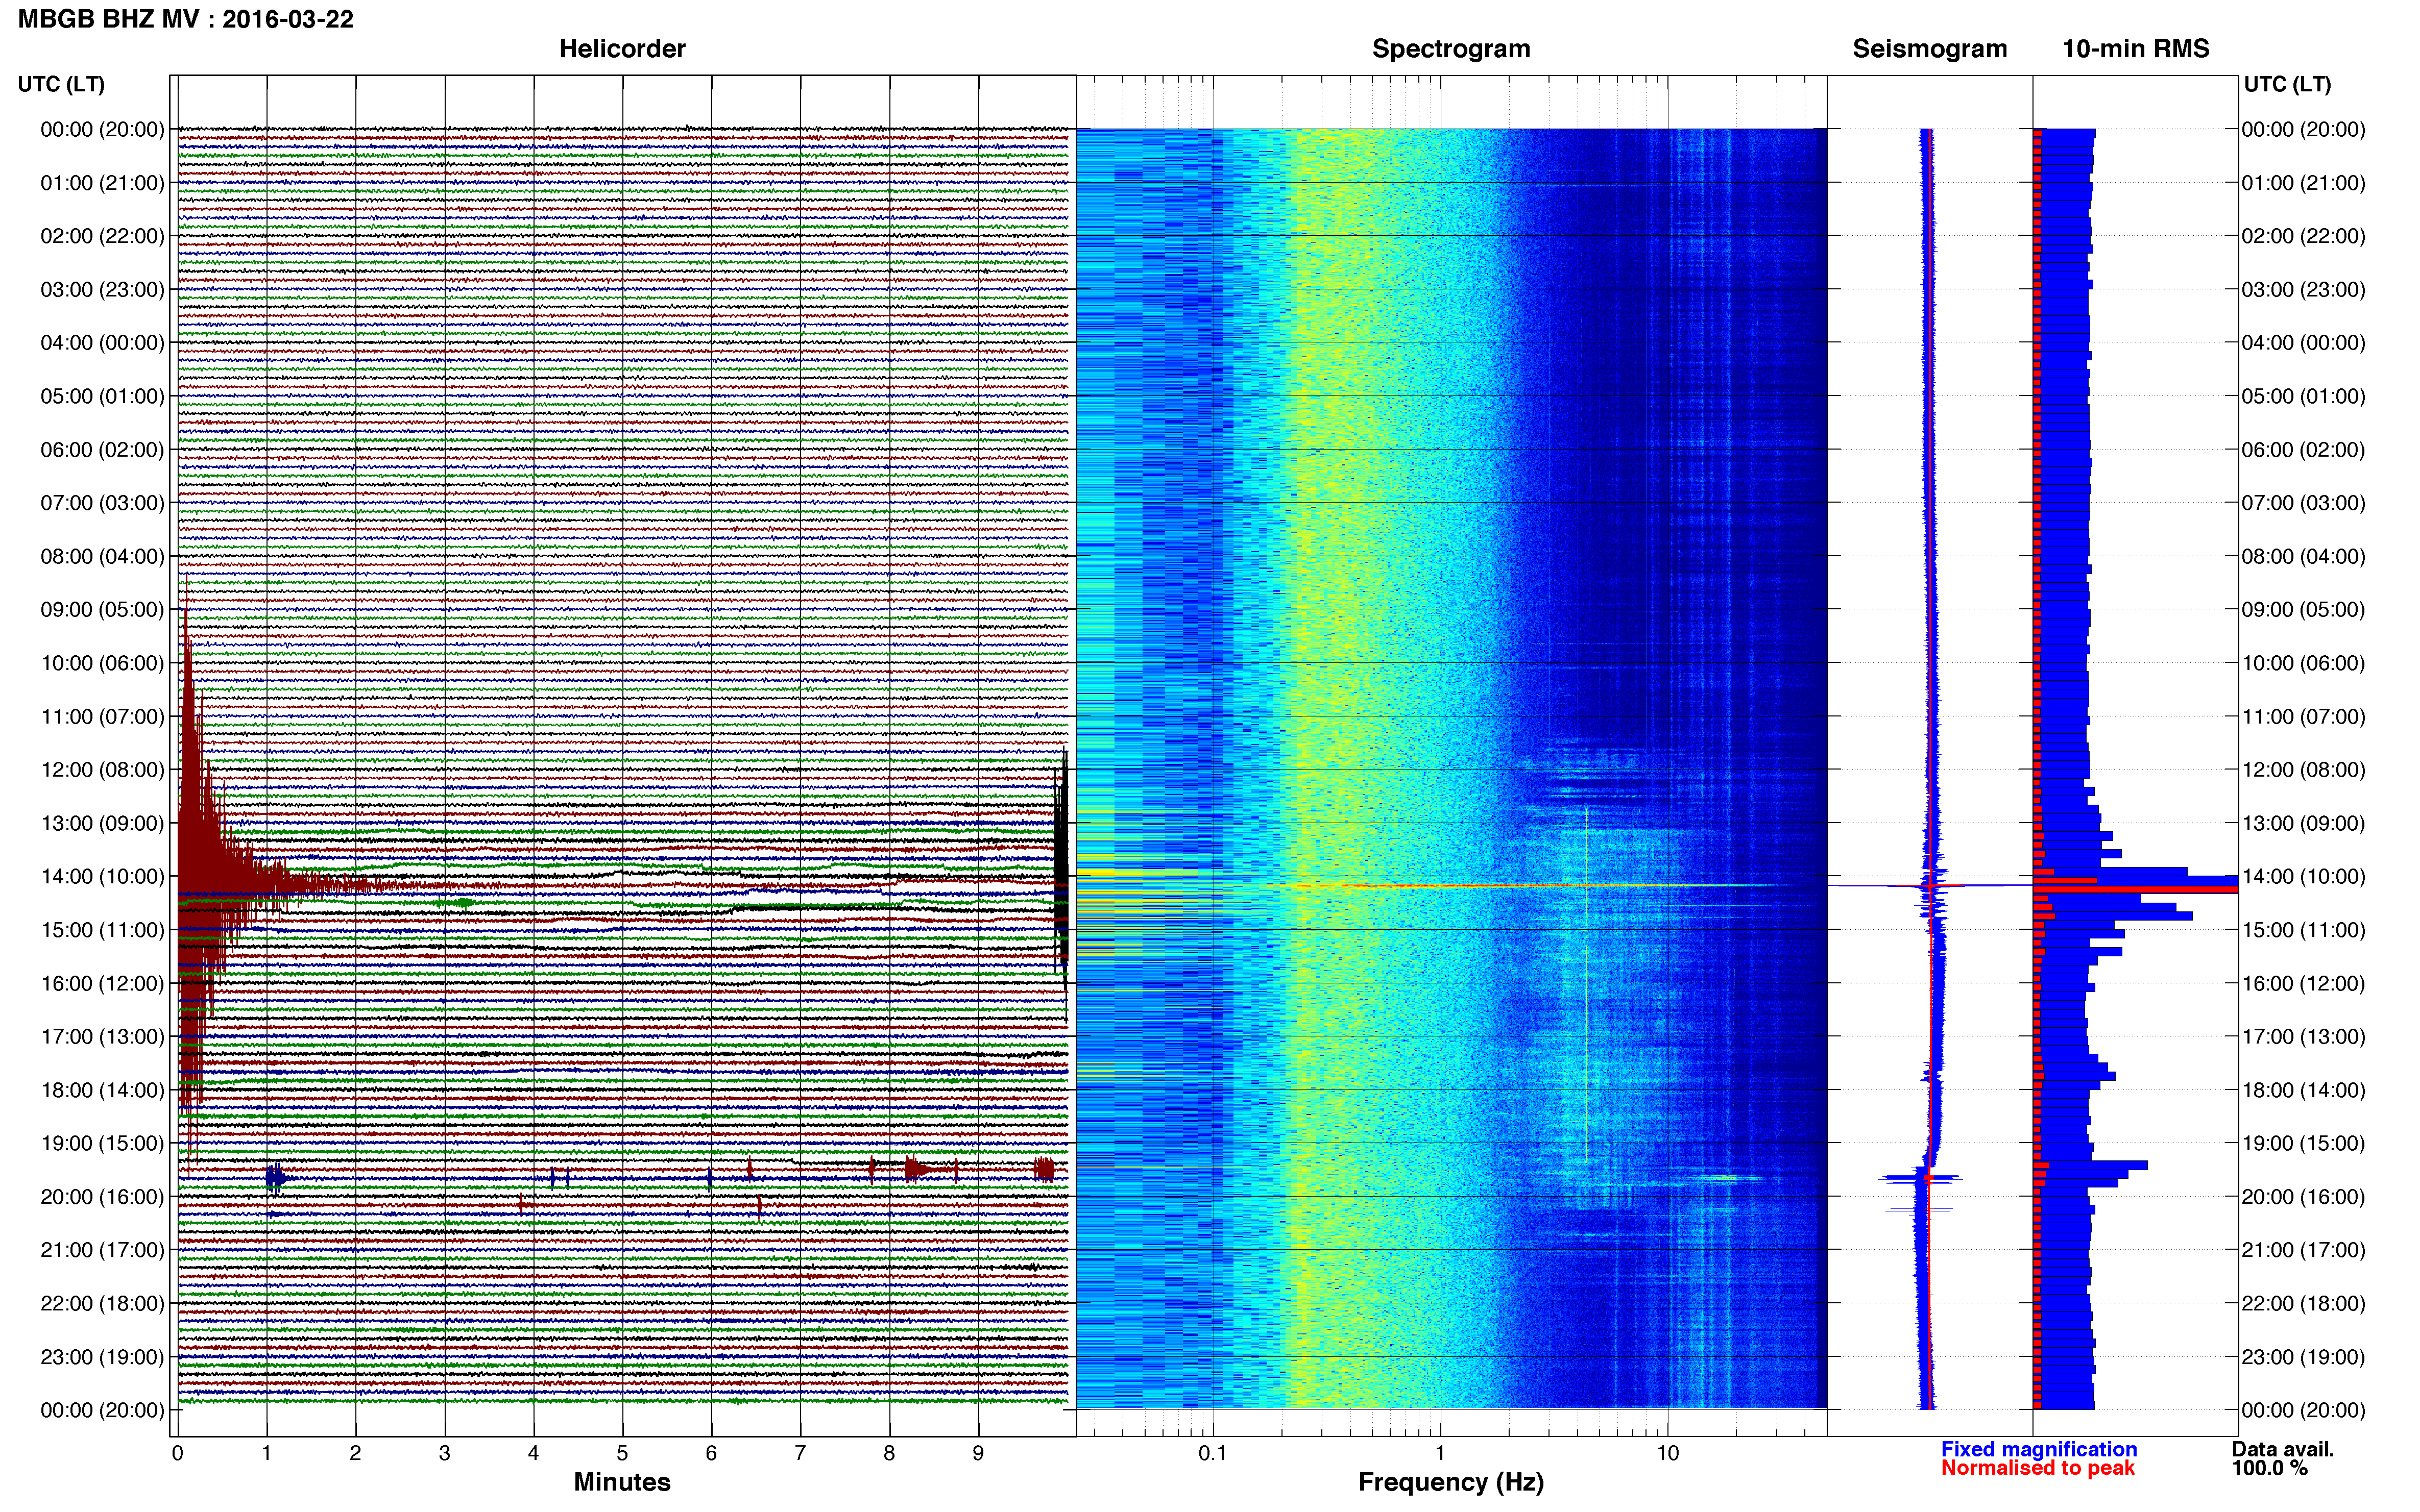2420x1512 pixels.
Task: Click the UTC (LT) label above left axis
Action: (61, 84)
